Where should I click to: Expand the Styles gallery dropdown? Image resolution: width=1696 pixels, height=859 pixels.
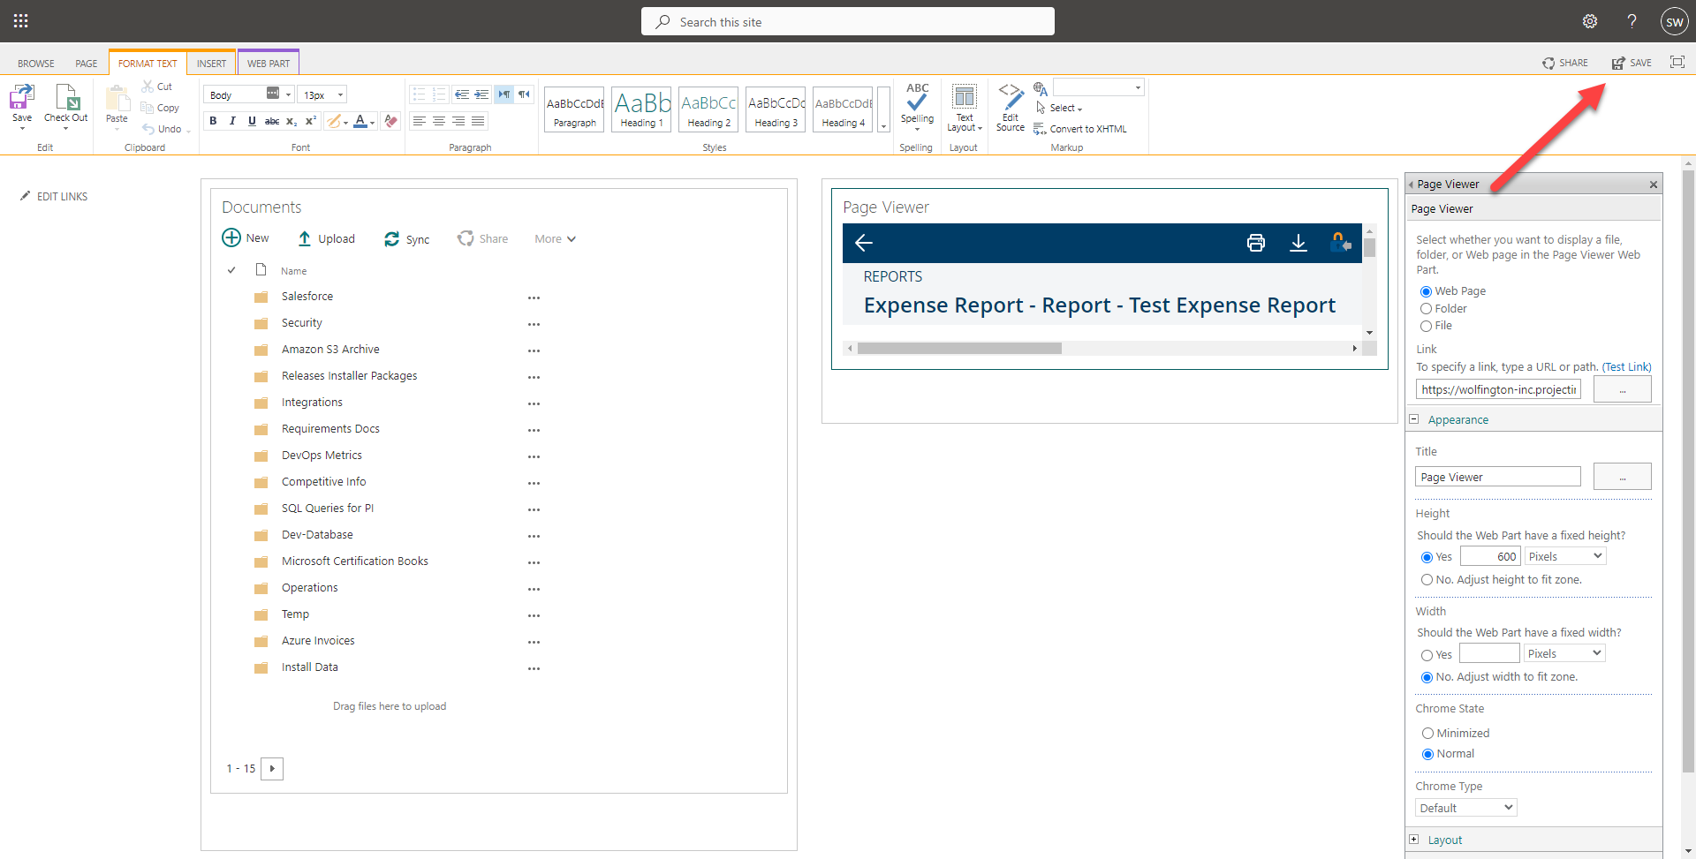tap(883, 109)
